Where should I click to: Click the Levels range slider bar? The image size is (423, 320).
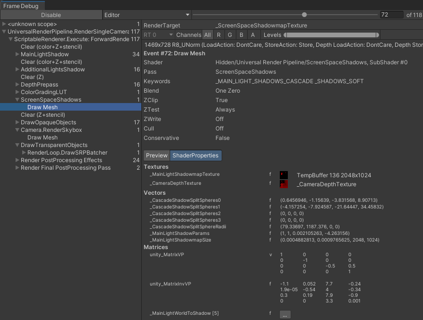pyautogui.click(x=331, y=35)
